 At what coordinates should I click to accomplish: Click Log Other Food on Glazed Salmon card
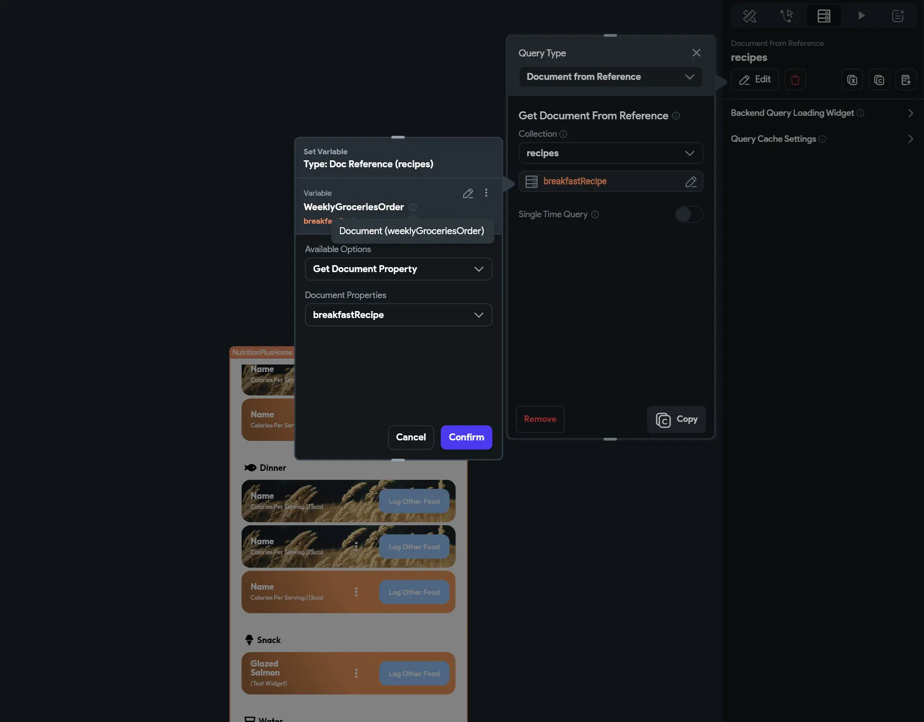coord(414,674)
